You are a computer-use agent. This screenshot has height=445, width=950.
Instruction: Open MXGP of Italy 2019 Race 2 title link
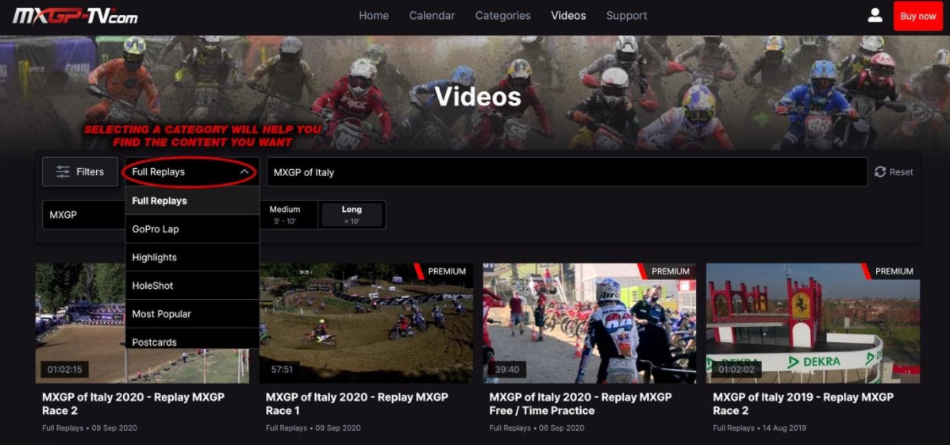click(802, 403)
